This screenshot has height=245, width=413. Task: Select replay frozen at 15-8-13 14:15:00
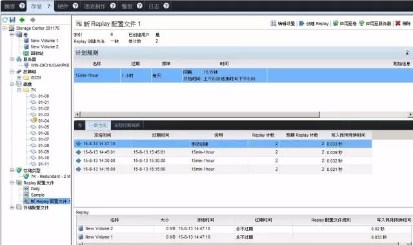(223, 169)
